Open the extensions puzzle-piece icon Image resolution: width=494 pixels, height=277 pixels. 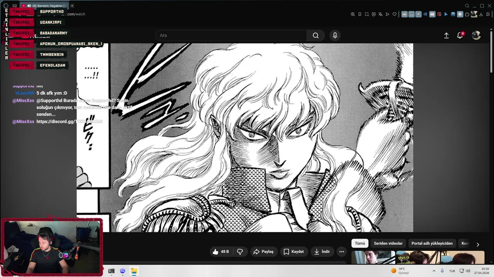[x=467, y=14]
